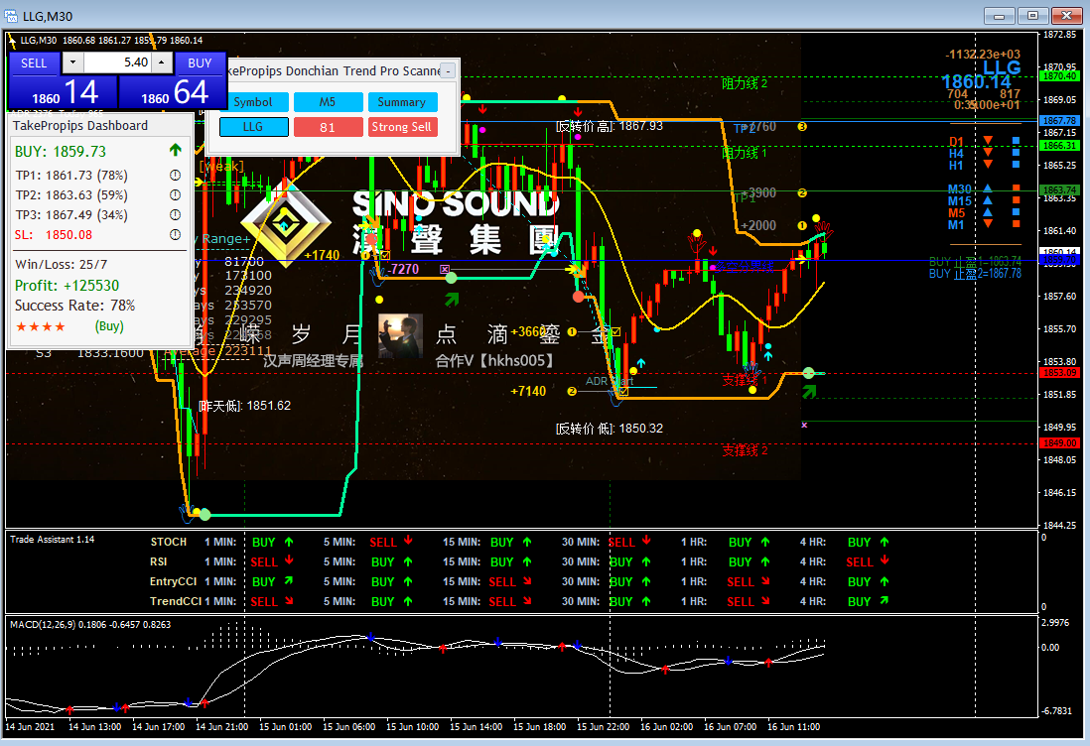This screenshot has height=746, width=1090.
Task: Click the blue square in the D1 row
Action: 1016,141
